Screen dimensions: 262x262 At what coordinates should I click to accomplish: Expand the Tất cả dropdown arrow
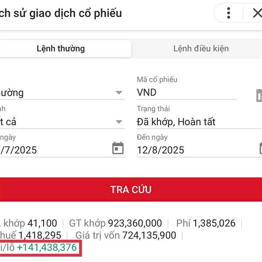tap(119, 122)
